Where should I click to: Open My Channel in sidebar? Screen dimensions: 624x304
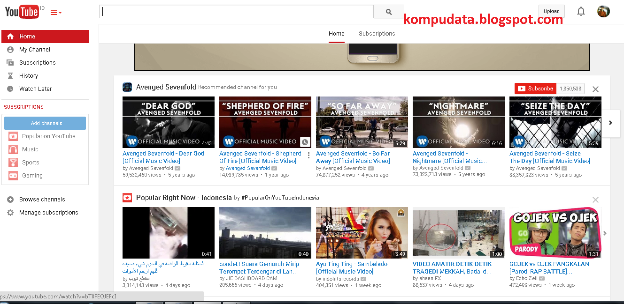coord(35,50)
